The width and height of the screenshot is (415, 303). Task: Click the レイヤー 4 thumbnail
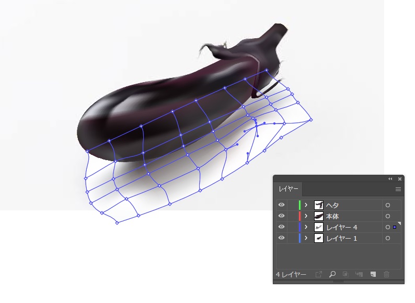coord(319,227)
